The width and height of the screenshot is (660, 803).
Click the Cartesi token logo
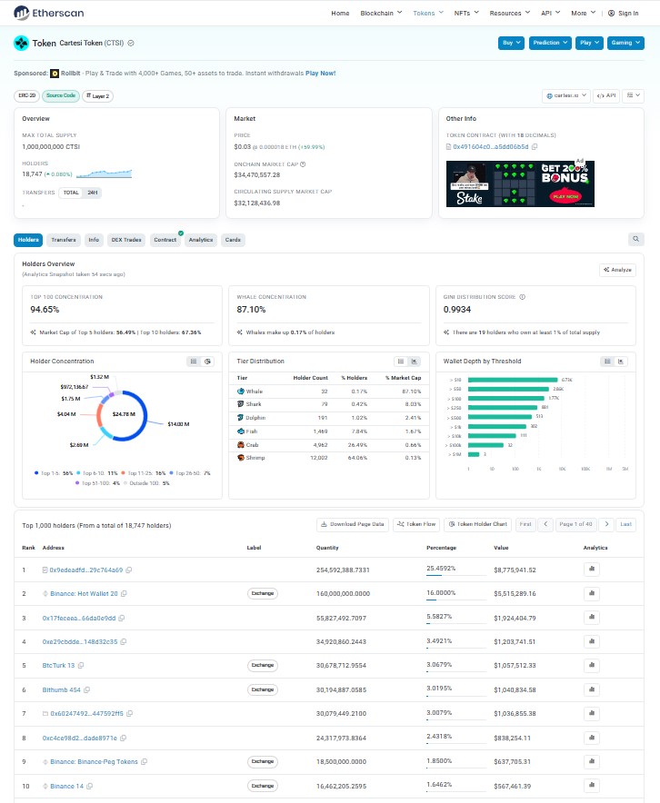click(x=21, y=43)
